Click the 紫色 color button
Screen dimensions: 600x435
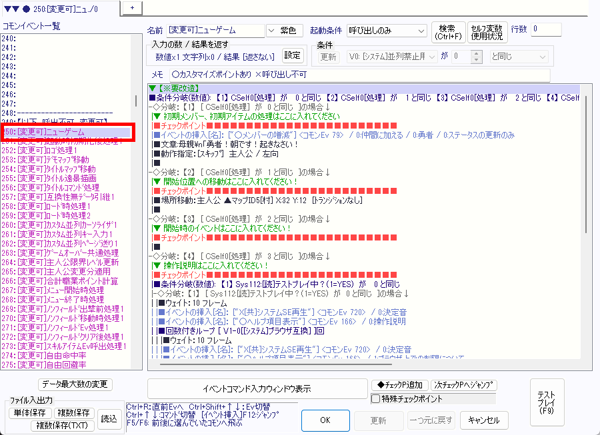[291, 31]
